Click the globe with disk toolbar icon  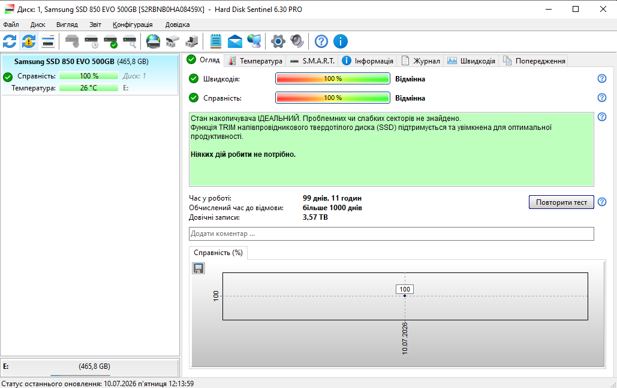click(x=153, y=41)
